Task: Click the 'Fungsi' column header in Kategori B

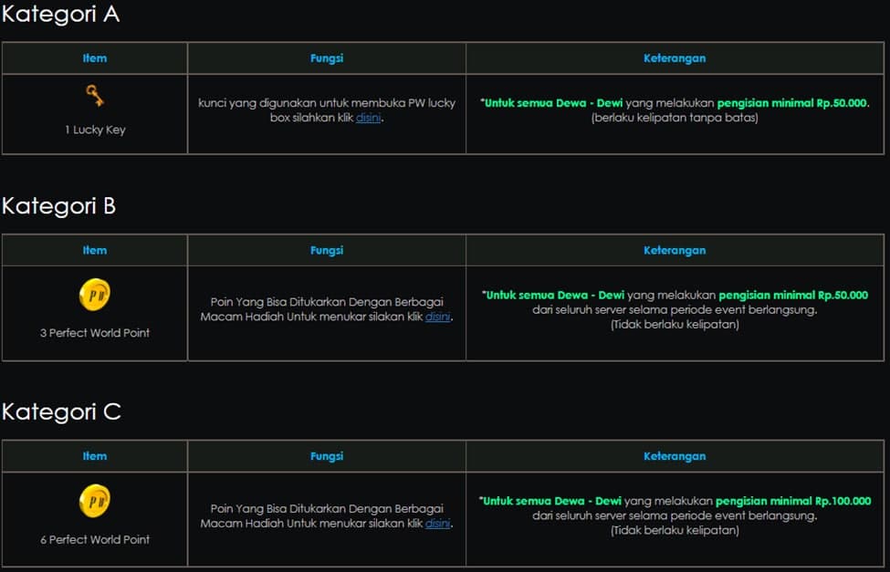Action: [x=327, y=250]
